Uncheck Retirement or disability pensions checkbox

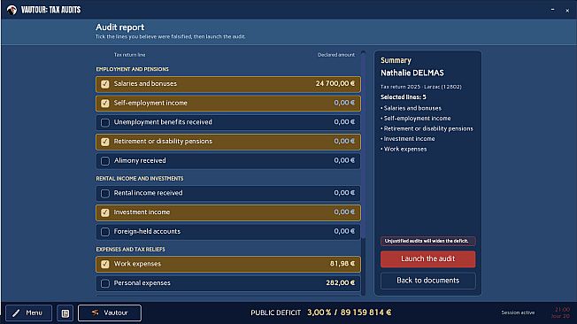coord(105,142)
